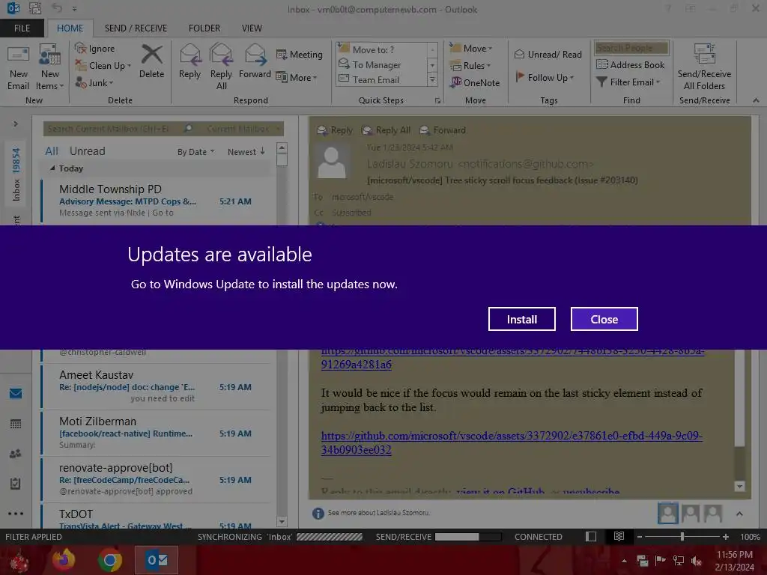
Task: Open the Clean Up dropdown
Action: [x=103, y=66]
